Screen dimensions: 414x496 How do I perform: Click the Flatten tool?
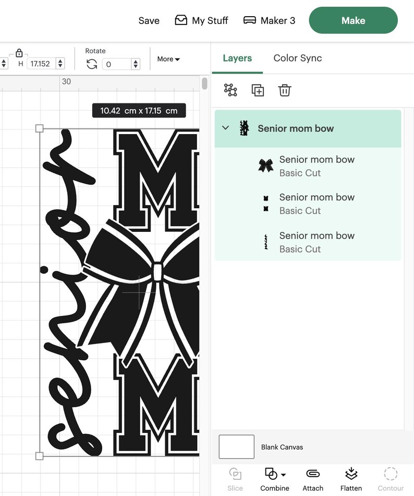point(351,479)
